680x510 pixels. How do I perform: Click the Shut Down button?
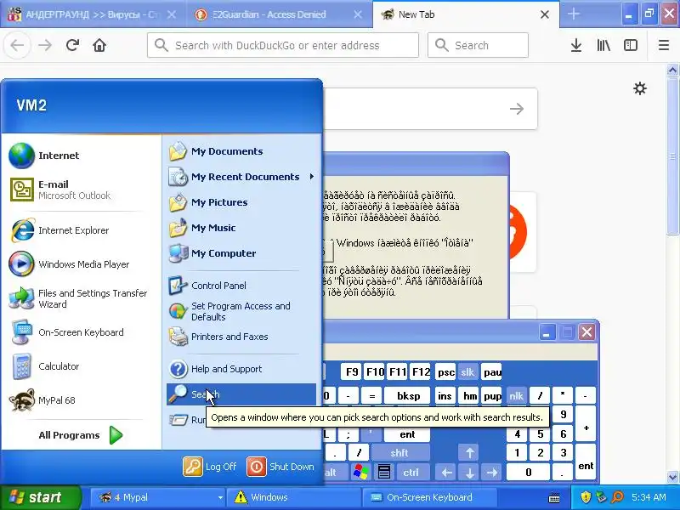[280, 467]
